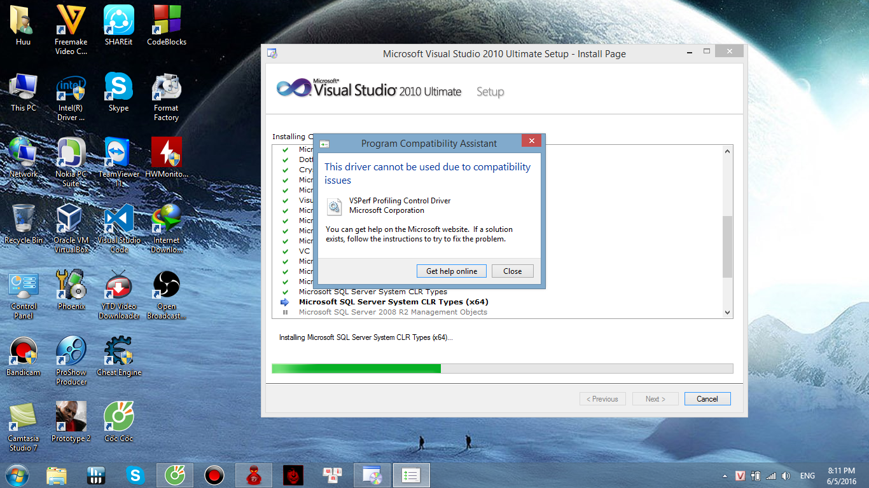Launch Skype from the desktop icon
The height and width of the screenshot is (488, 869).
[118, 92]
